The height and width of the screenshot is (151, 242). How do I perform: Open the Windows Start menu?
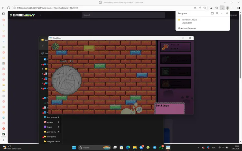click(74, 147)
